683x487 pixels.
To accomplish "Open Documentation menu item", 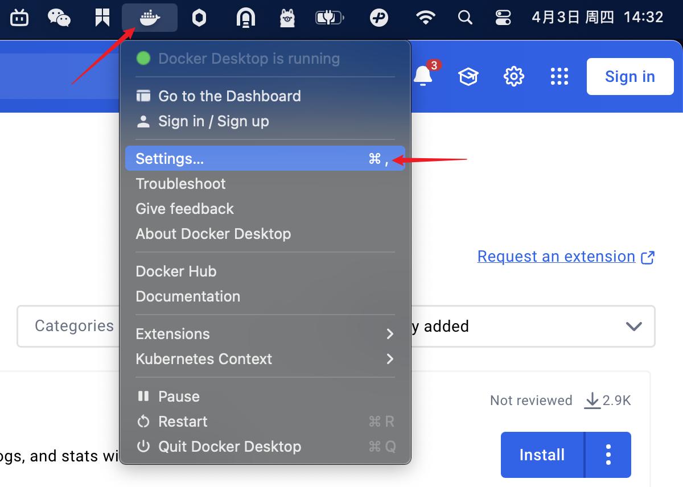I will [265, 296].
